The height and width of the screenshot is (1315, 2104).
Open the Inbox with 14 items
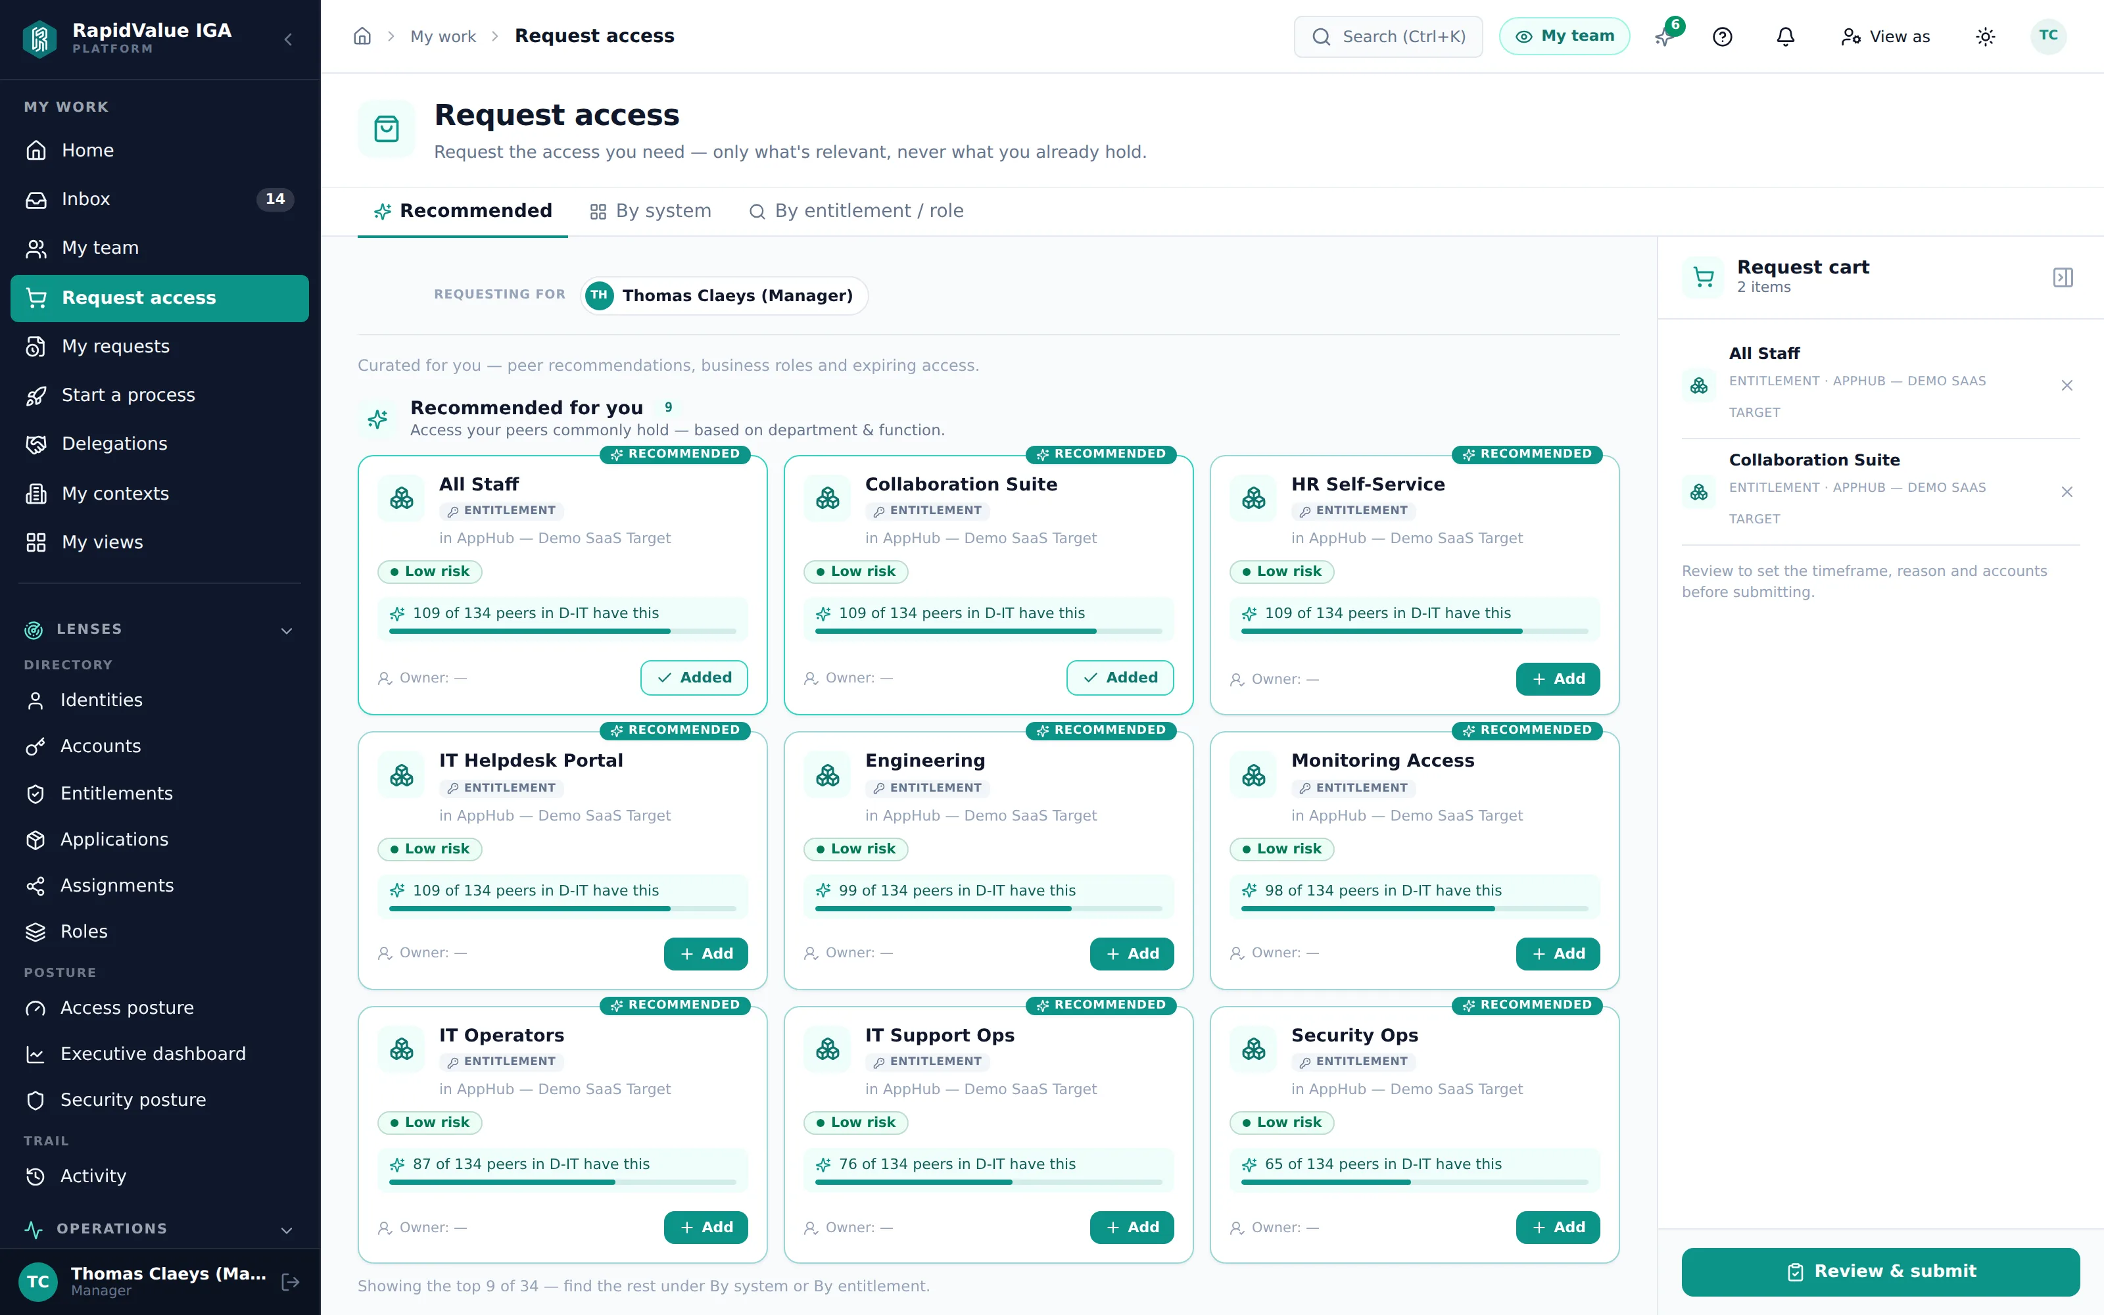tap(159, 199)
